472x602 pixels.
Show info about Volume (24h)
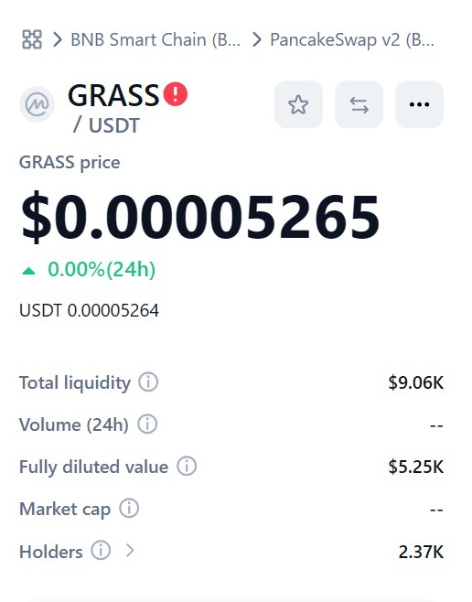click(x=147, y=425)
